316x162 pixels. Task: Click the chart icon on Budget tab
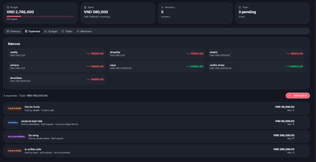tap(46, 31)
